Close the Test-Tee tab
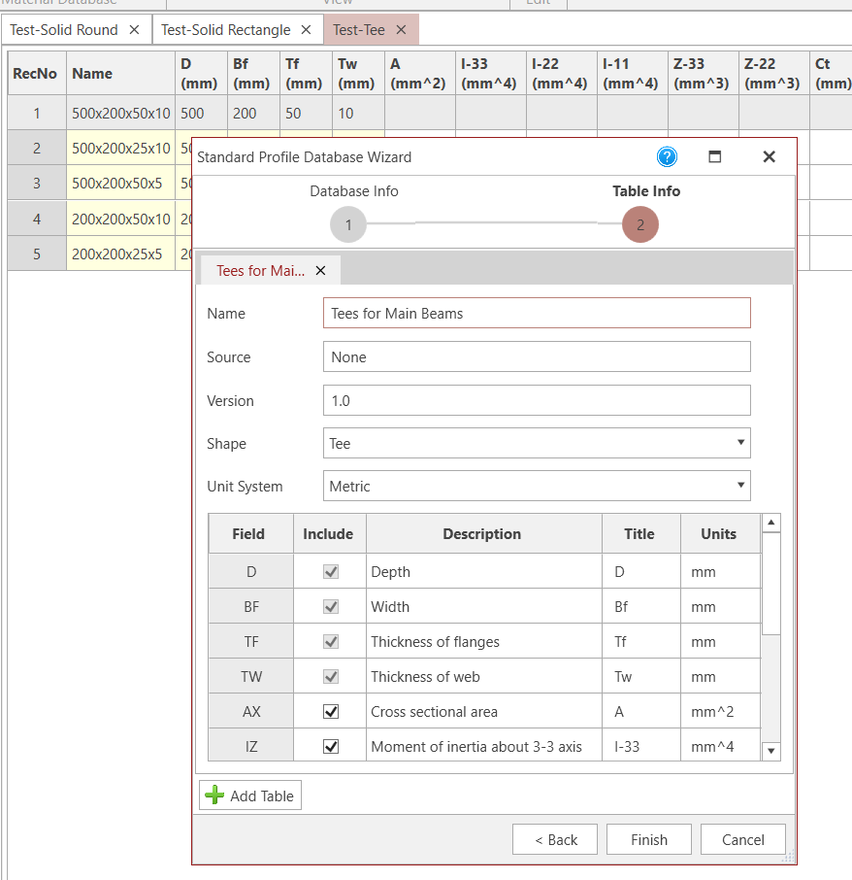 (401, 29)
